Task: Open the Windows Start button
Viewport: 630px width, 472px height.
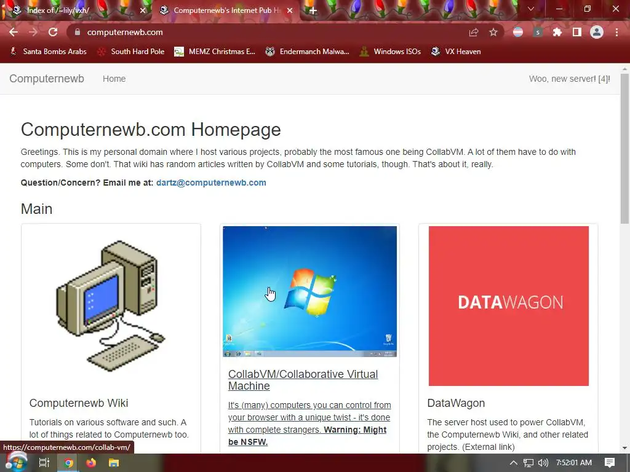Action: click(15, 463)
